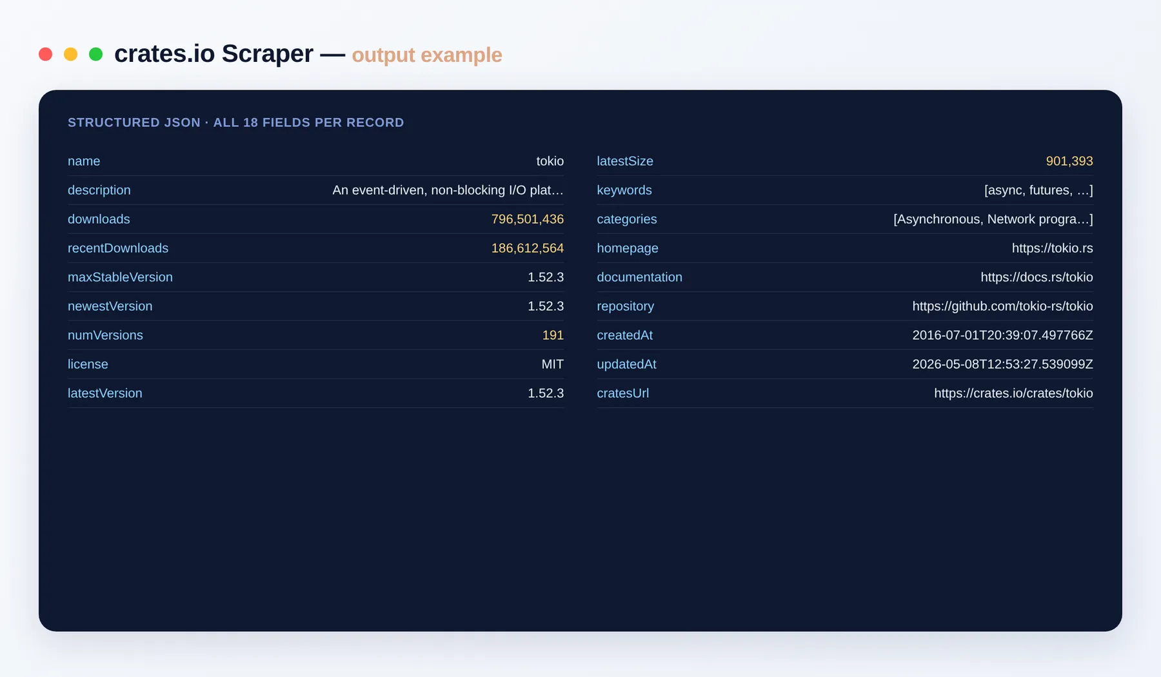1161x677 pixels.
Task: Select the '2026-05-08T12:53:27.539099Z' timestamp
Action: (1002, 364)
